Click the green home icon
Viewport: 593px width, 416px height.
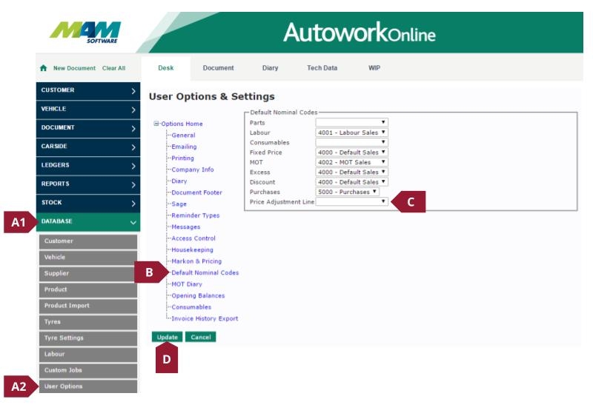[44, 68]
